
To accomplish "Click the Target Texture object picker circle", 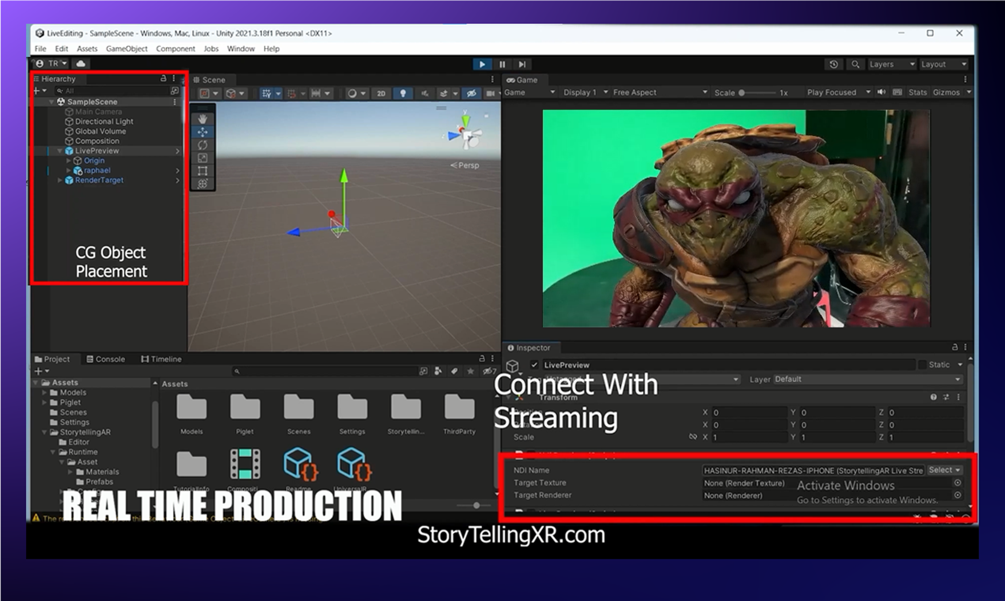I will (x=958, y=483).
